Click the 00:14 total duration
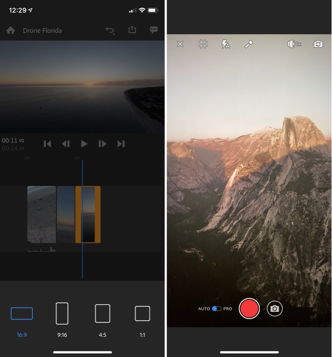 point(13,148)
